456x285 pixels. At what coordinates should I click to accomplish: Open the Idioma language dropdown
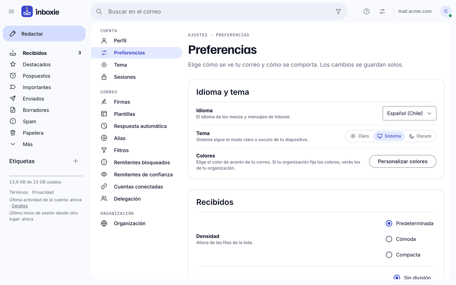(409, 113)
